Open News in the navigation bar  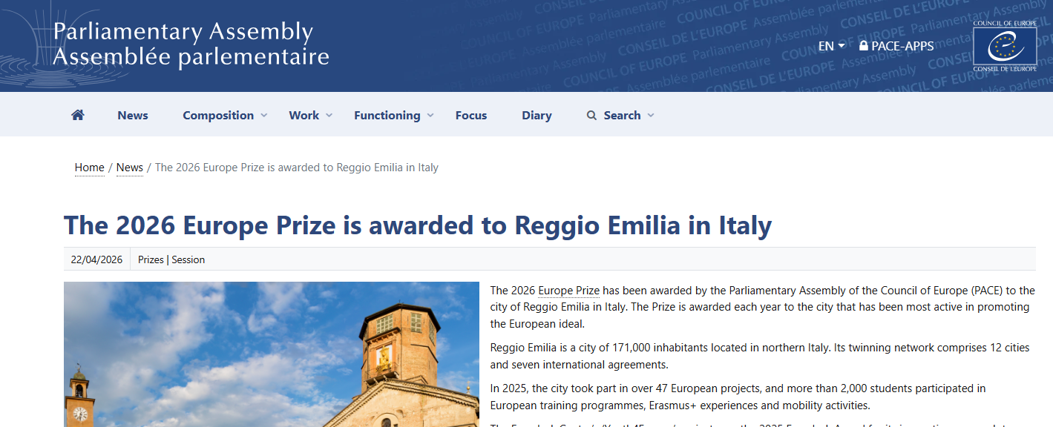coord(133,116)
